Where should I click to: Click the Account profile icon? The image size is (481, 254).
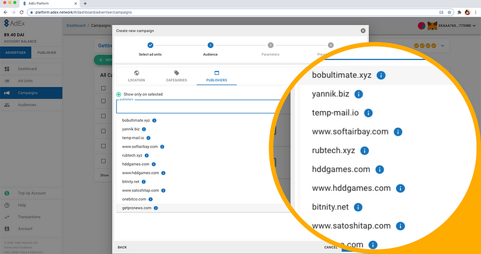tap(7, 229)
